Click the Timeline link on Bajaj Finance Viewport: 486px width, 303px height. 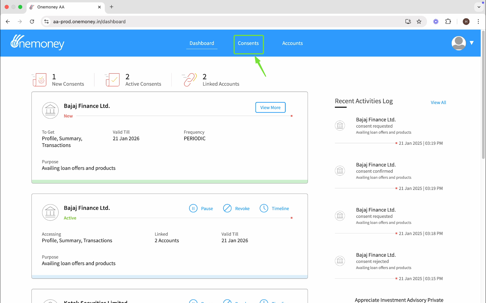coord(280,209)
